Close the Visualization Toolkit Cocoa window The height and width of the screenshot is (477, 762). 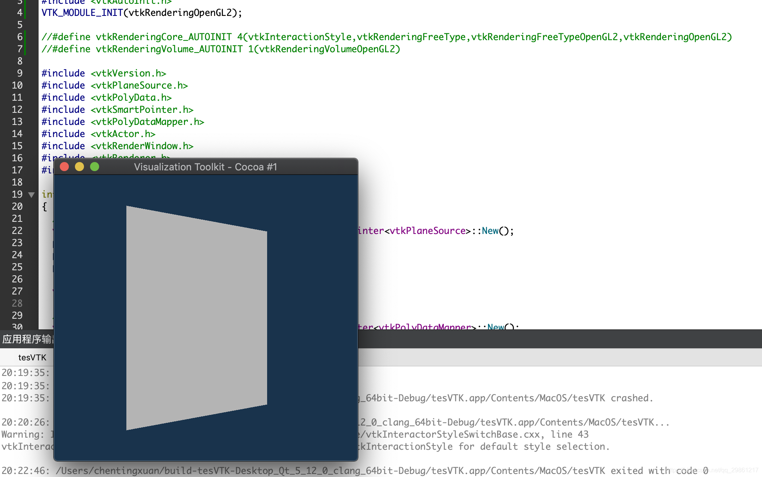(x=64, y=167)
